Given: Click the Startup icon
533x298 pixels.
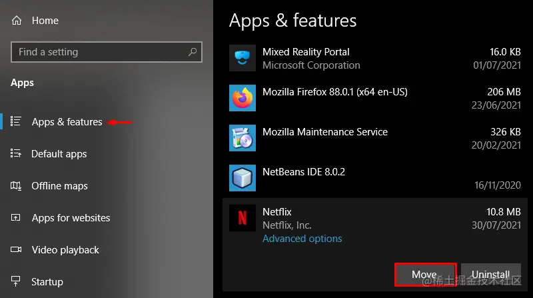Looking at the screenshot, I should [x=15, y=281].
